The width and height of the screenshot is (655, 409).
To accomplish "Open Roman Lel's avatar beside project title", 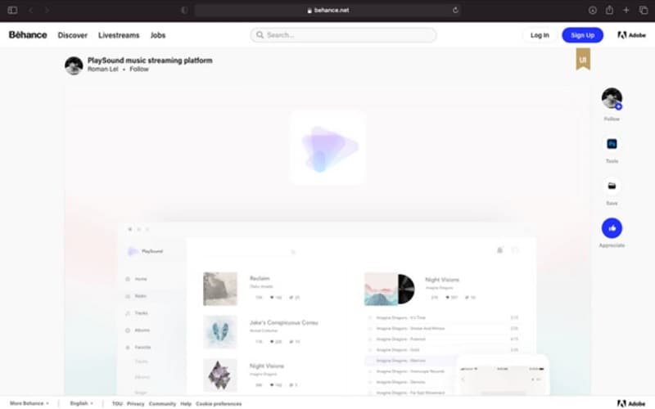I will click(x=74, y=65).
